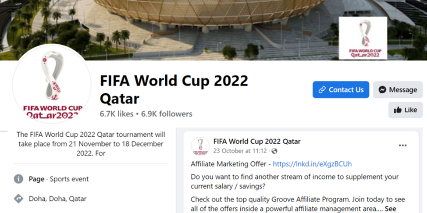Viewport: 427px width, 213px height.
Task: Click the page's round profile picture
Action: (x=52, y=83)
